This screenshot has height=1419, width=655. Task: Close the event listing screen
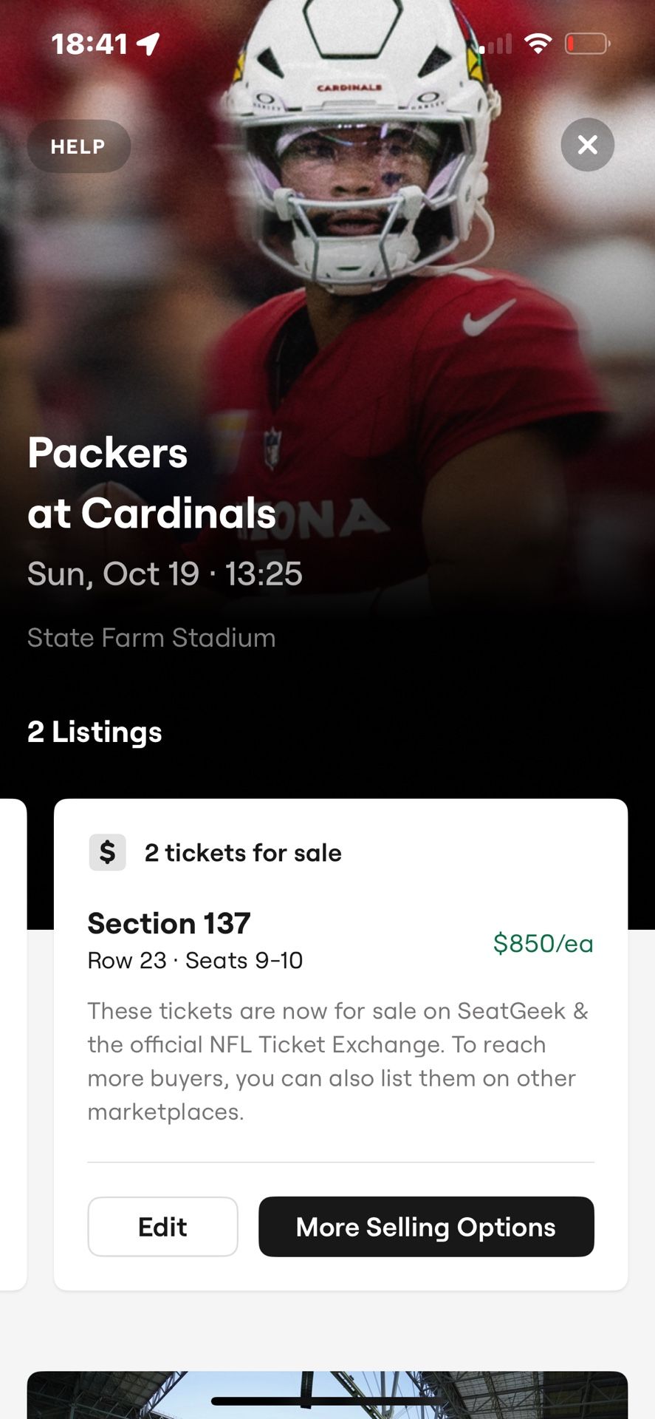coord(587,145)
